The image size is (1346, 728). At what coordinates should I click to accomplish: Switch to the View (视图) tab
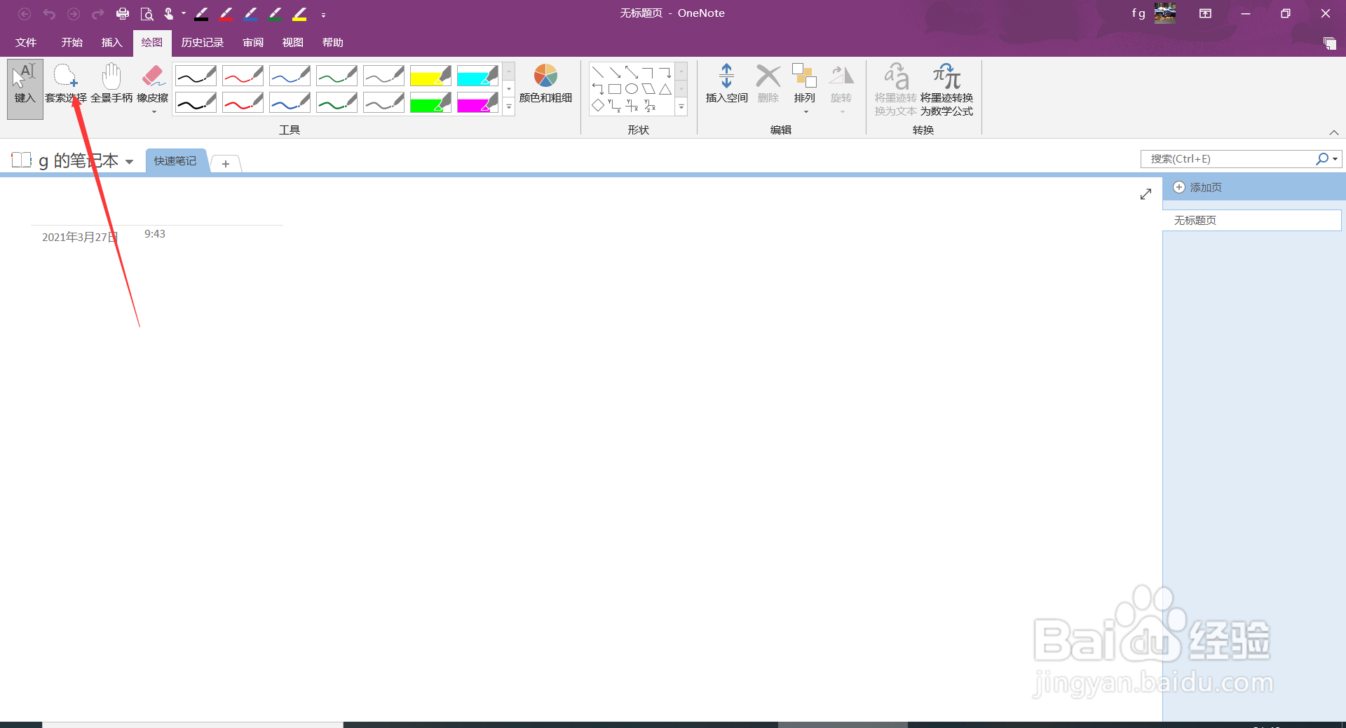pos(293,43)
